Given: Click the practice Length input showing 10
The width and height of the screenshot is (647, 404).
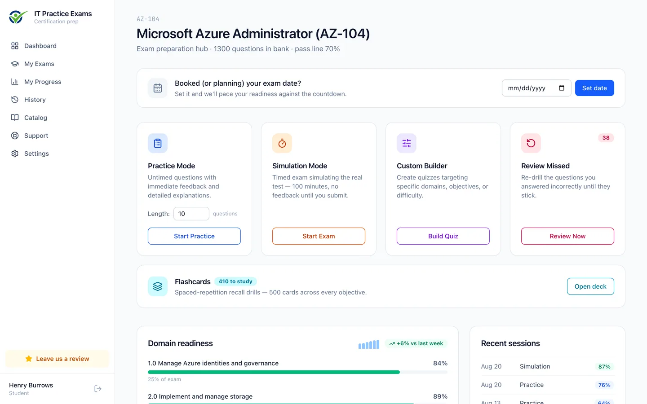Looking at the screenshot, I should click(191, 214).
